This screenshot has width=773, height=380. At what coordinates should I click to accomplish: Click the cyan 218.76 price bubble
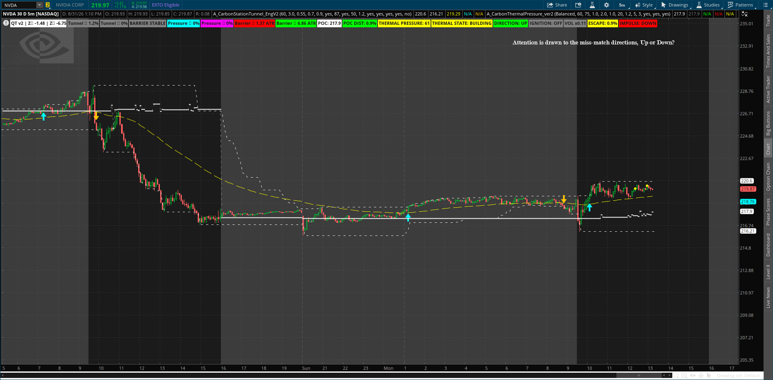click(748, 202)
